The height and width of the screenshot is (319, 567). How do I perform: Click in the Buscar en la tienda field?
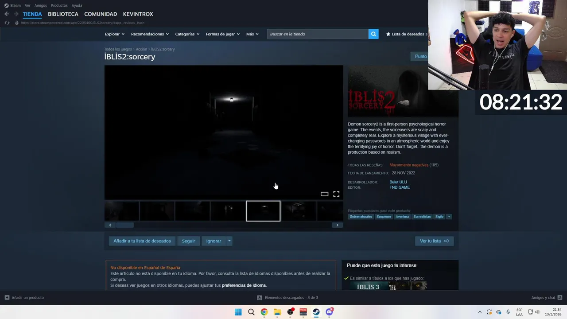coord(318,34)
